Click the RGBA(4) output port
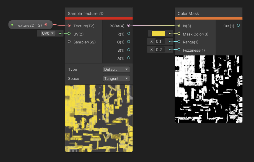The width and height of the screenshot is (254, 162). click(x=129, y=26)
